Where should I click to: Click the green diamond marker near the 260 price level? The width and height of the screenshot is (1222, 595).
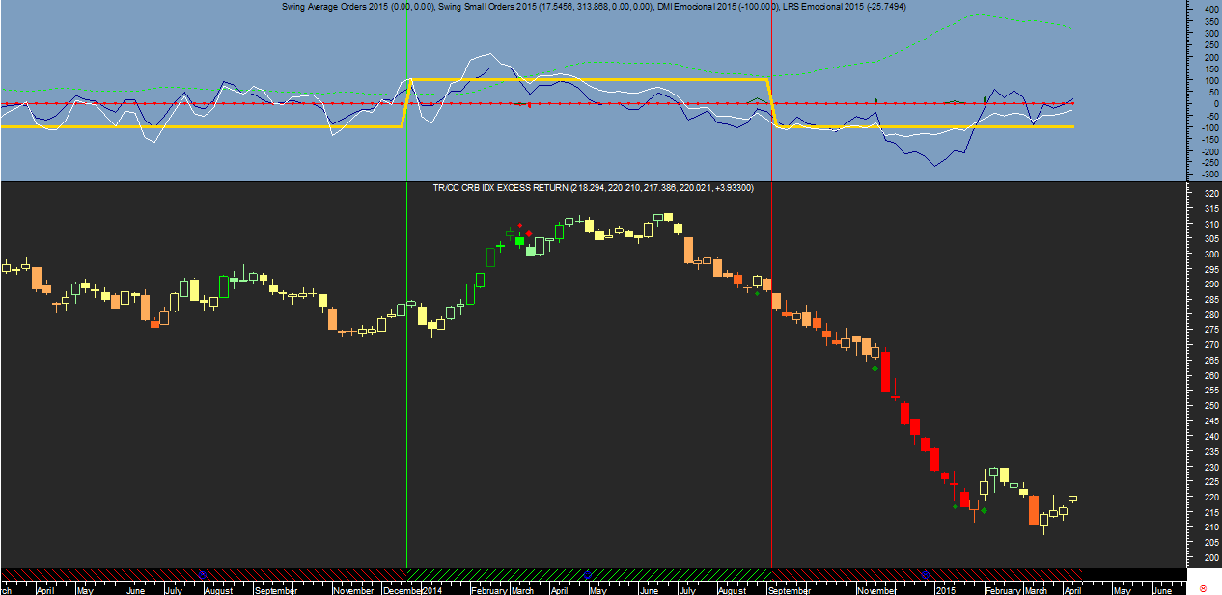pyautogui.click(x=875, y=368)
